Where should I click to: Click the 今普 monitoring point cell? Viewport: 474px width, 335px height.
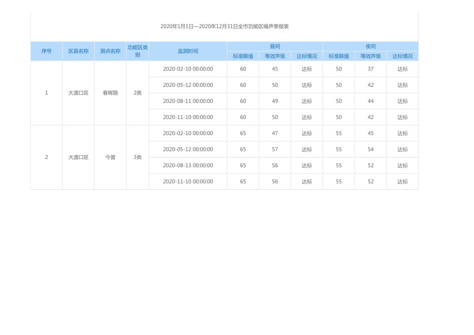pyautogui.click(x=110, y=157)
